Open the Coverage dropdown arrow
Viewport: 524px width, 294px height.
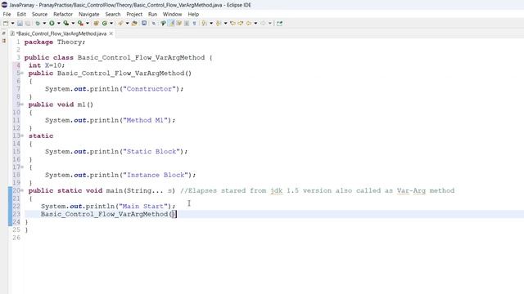[x=73, y=24]
